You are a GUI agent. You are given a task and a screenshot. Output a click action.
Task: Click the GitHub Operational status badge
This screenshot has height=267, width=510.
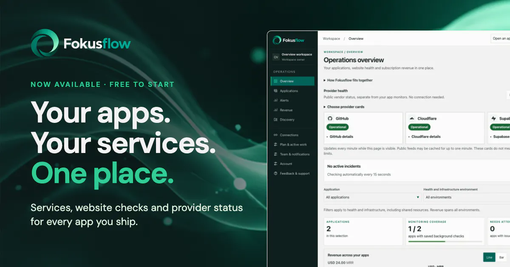click(337, 127)
